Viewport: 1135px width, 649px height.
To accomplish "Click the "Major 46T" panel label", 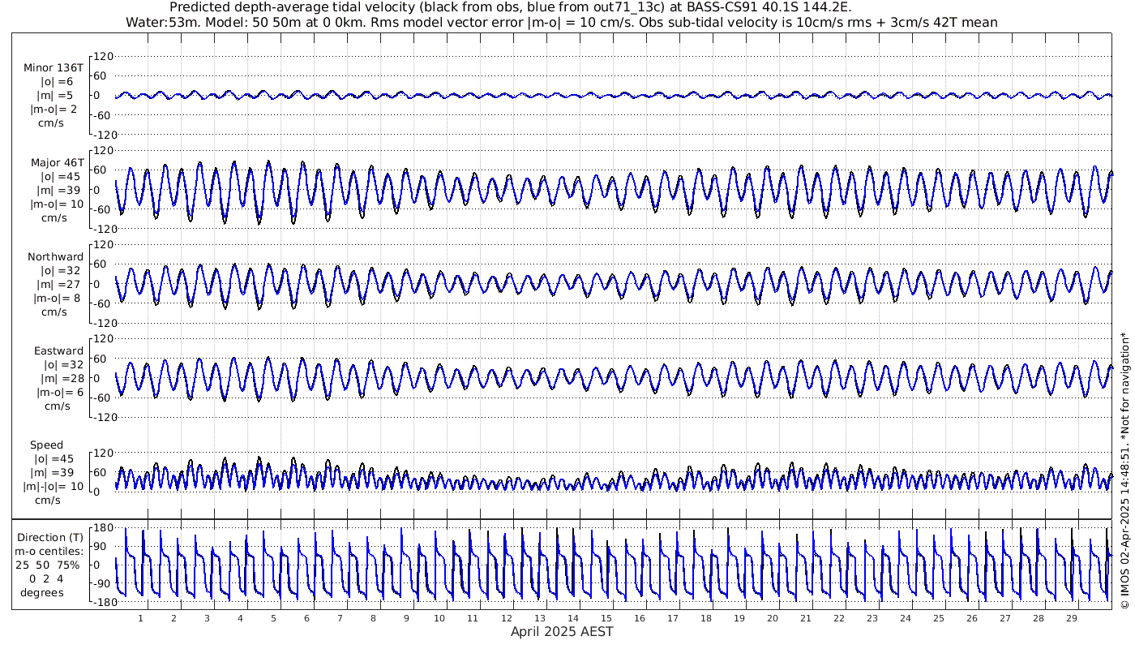I will (57, 163).
